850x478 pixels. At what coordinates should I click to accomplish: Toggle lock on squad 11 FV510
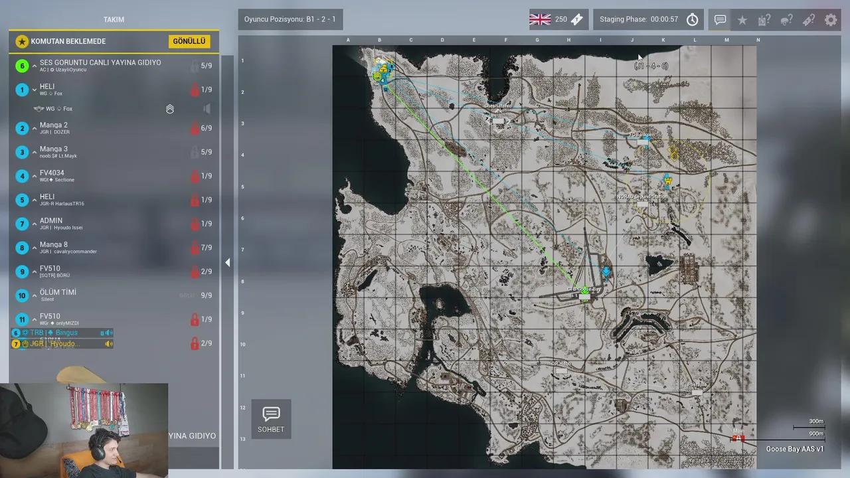[195, 319]
